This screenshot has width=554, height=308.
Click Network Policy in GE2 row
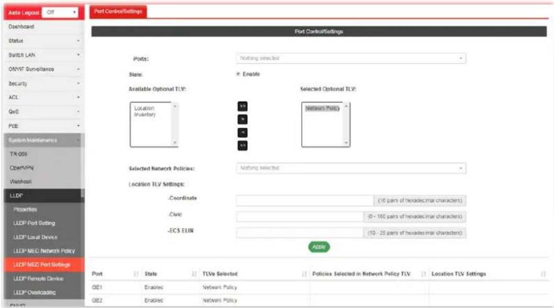[220, 301]
